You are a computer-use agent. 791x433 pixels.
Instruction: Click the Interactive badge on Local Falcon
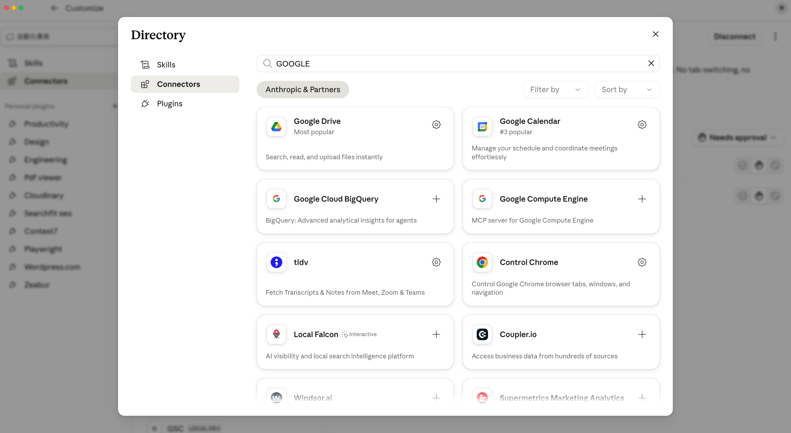pos(359,334)
